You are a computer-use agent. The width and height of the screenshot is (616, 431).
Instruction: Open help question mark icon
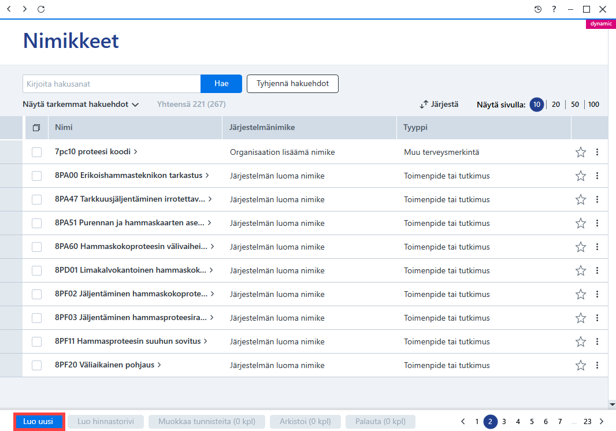pos(554,9)
